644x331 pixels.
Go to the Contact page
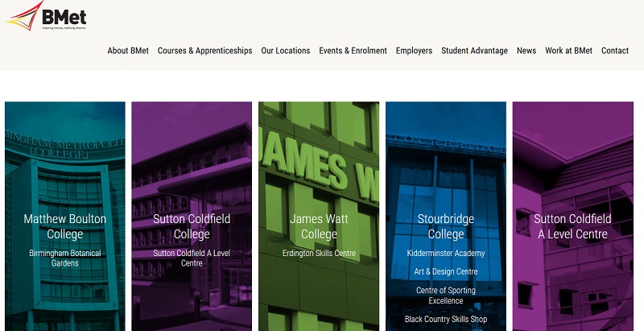click(615, 51)
